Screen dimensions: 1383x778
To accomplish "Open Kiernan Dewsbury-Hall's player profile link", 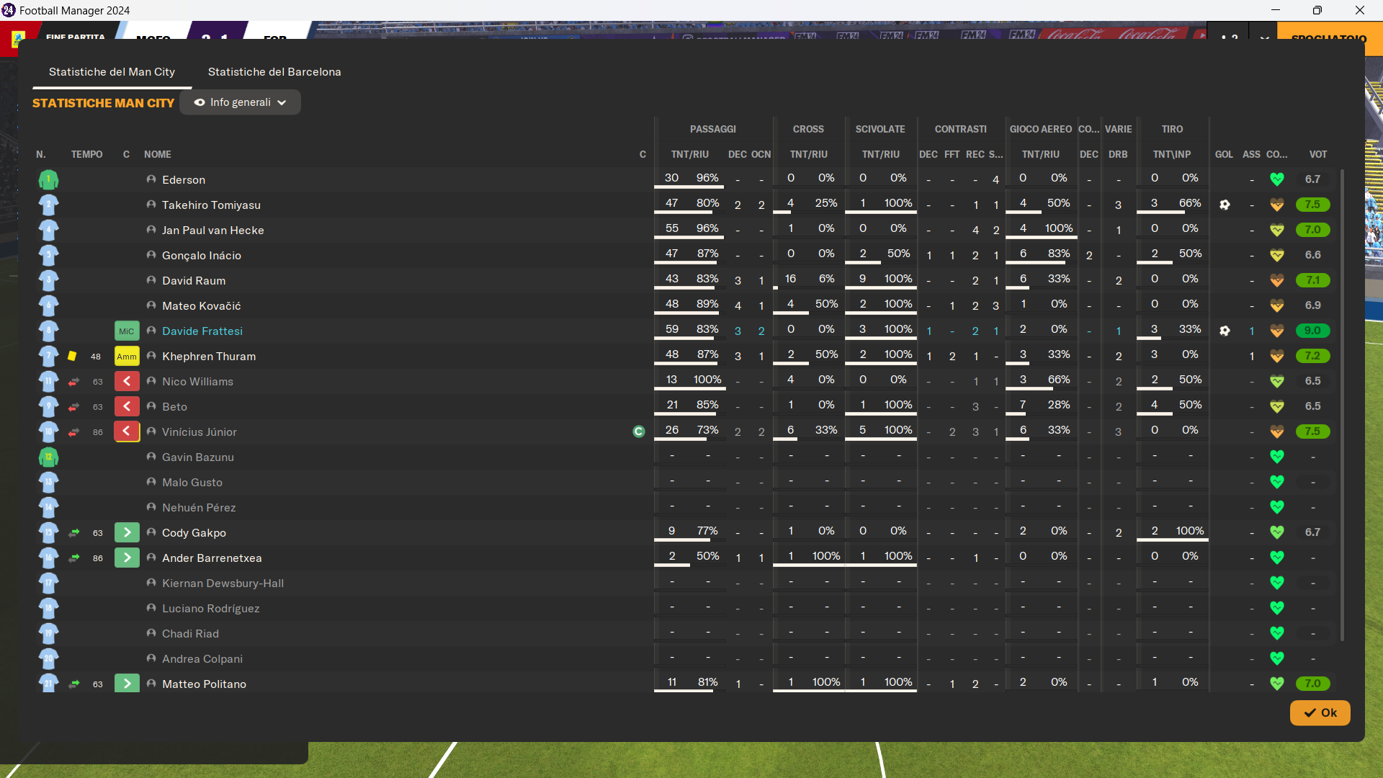I will [x=223, y=583].
